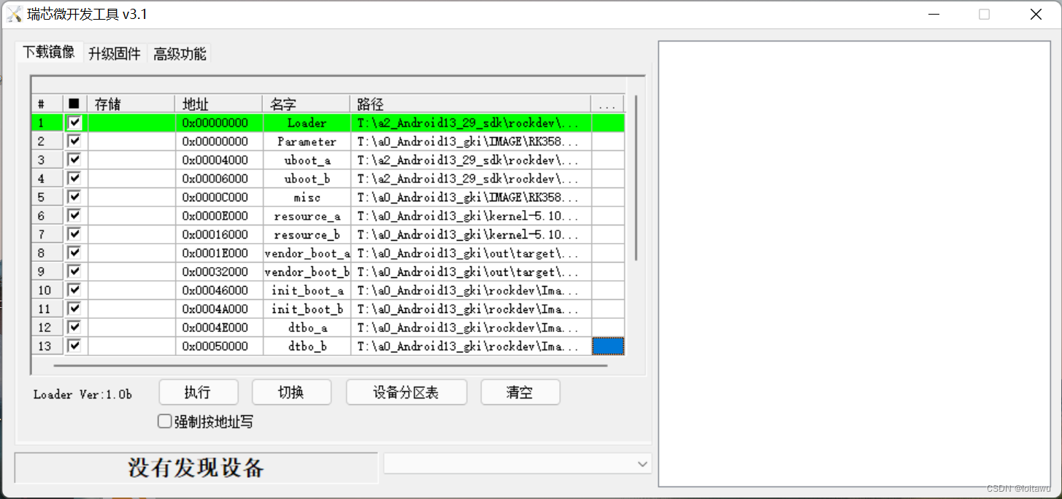Click address 0x00016000 cell
Screen dimensions: 1062x499
tap(219, 234)
